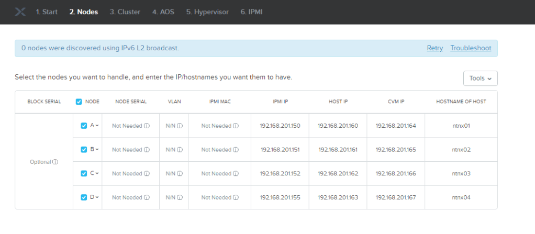Screen dimensions: 535x234
Task: Select the hostname field ntnx04
Action: coord(461,198)
